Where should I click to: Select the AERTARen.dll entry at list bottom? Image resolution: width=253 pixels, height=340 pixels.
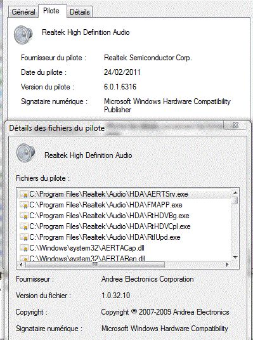[87, 258]
